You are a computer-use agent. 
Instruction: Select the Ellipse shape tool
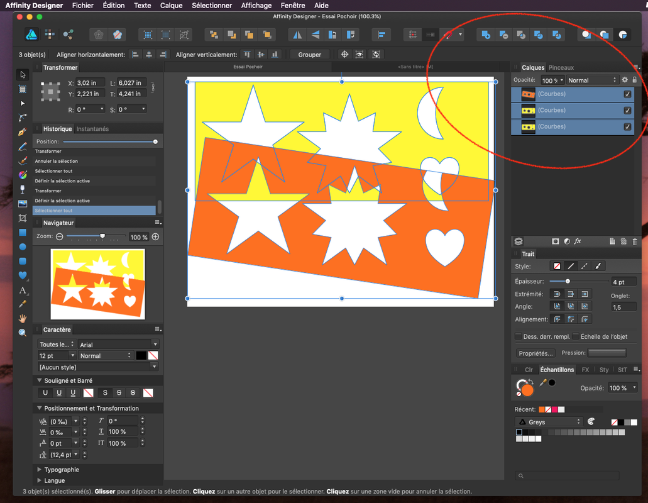[x=23, y=246]
